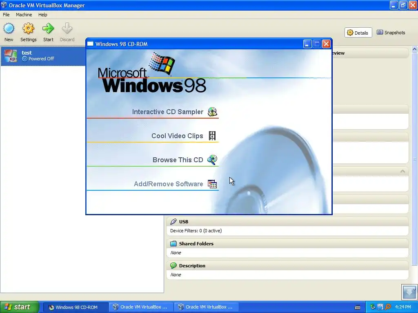
Task: Click the VirtualBox details vertical scrollbar track
Action: click(415, 160)
